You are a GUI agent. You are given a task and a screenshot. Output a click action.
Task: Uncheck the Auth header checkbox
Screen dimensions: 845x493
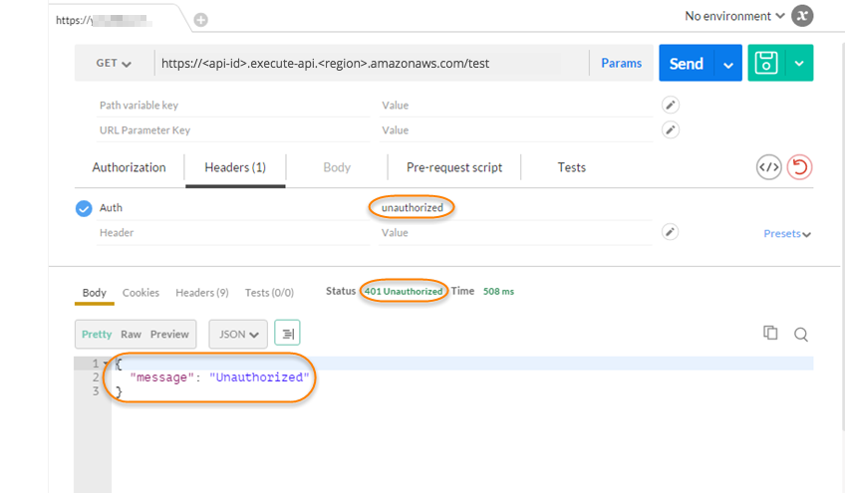(85, 208)
